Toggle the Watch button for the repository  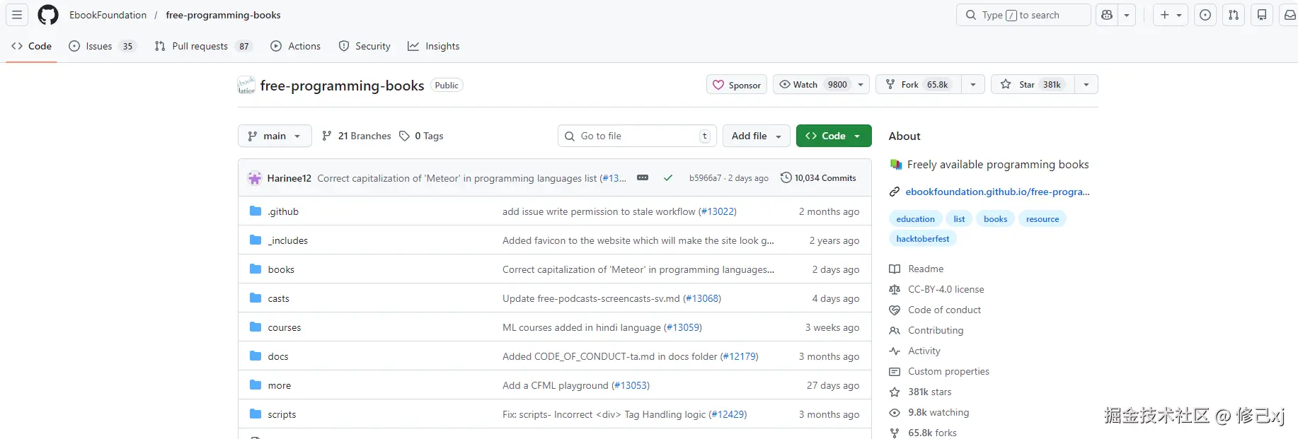click(812, 85)
